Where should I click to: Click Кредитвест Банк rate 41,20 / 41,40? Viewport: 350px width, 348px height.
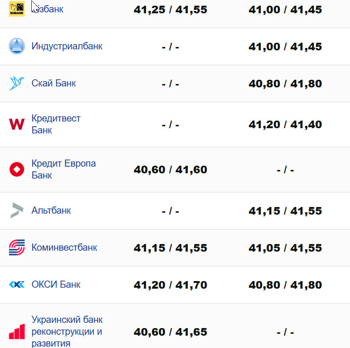pyautogui.click(x=285, y=125)
